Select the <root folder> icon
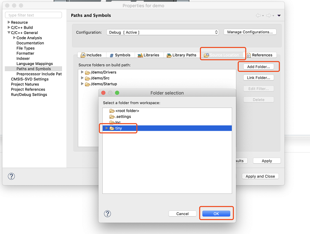 coord(112,111)
